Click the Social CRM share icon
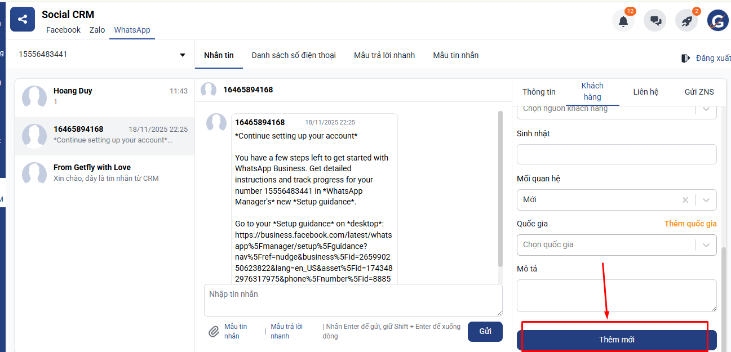The width and height of the screenshot is (731, 352). coord(23,20)
